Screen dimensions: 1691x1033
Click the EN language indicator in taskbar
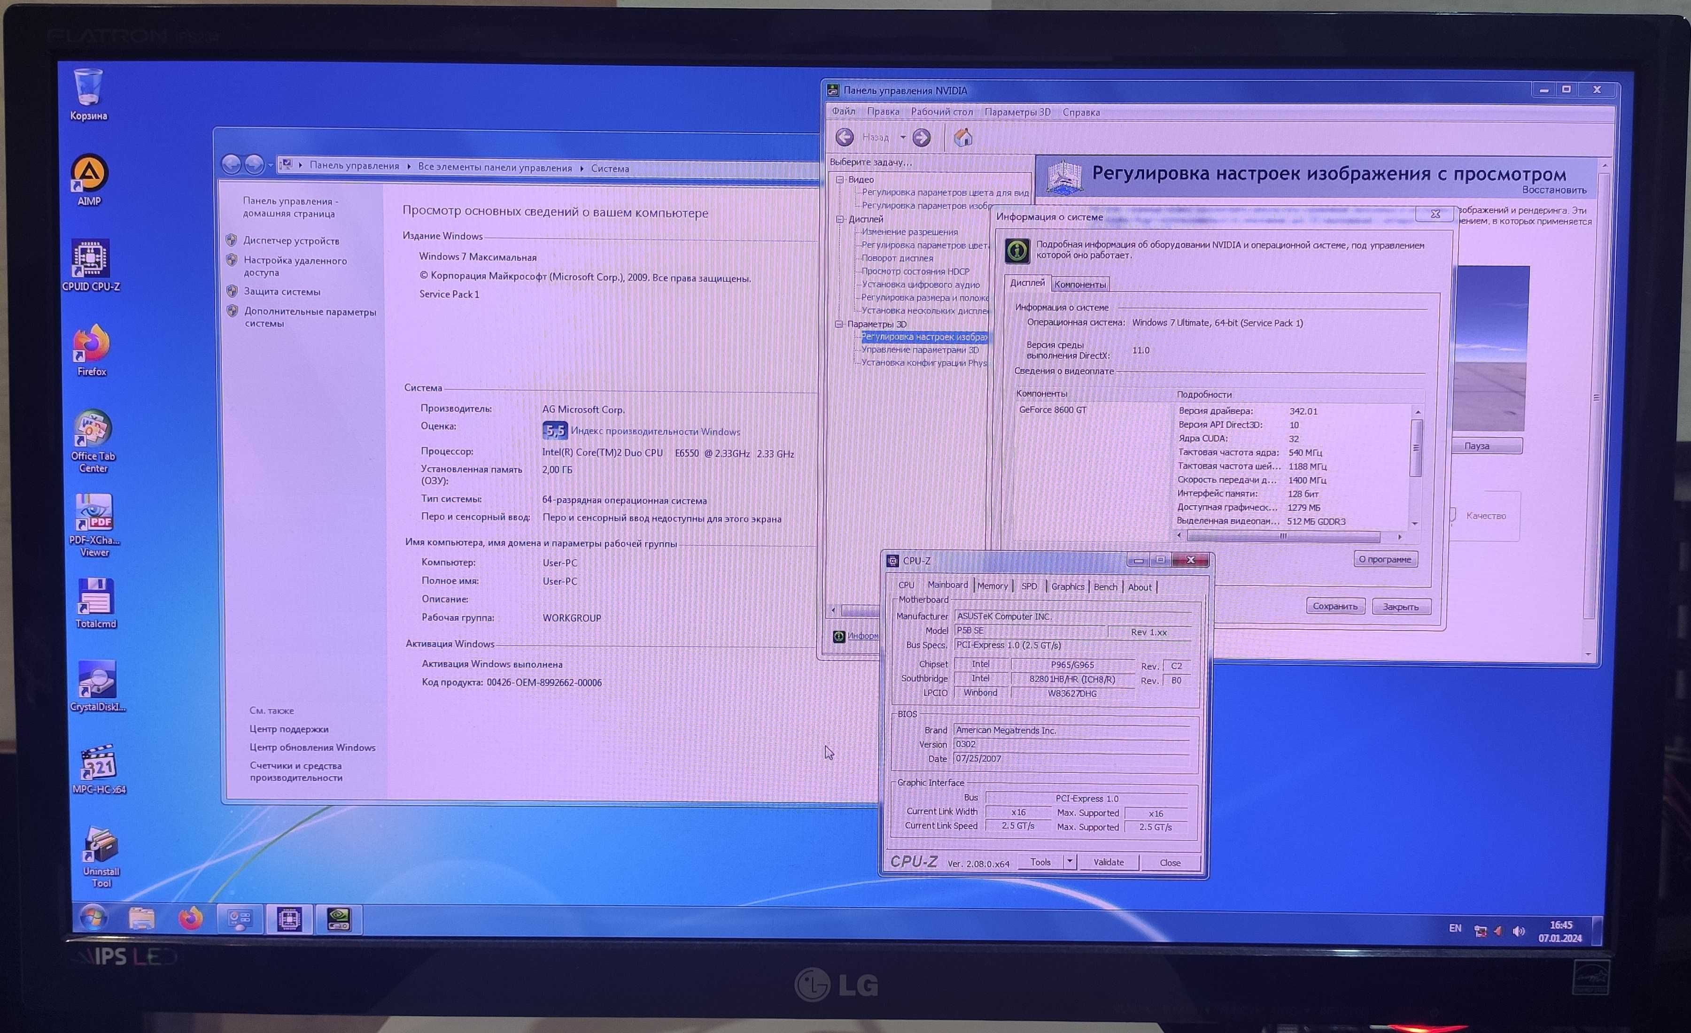(1454, 928)
